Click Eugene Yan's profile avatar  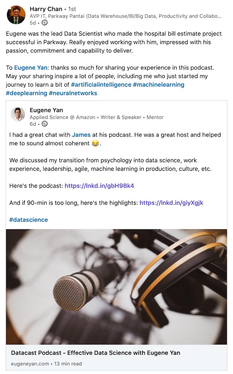(18, 114)
